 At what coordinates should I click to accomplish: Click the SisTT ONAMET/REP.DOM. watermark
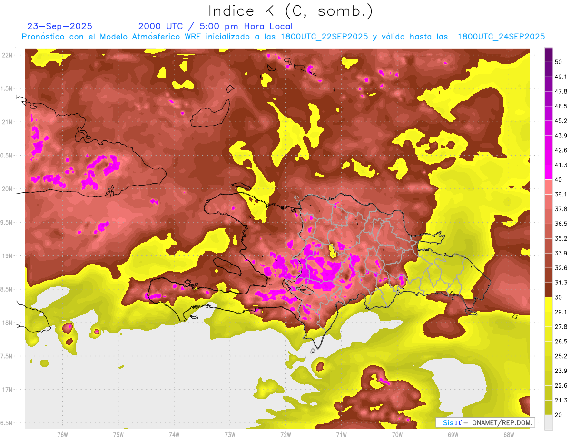485,422
